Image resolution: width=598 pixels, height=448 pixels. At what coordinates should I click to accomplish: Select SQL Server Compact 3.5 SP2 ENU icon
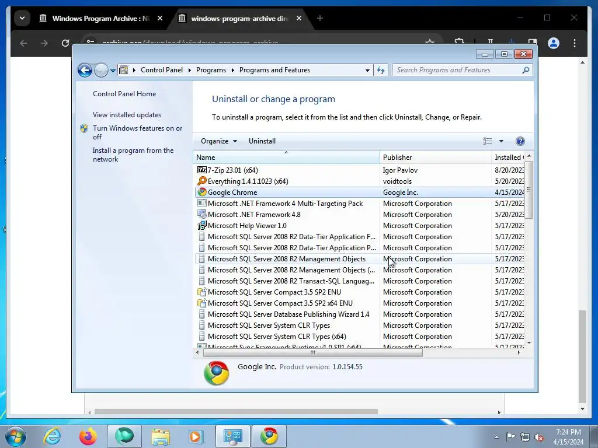pos(201,292)
